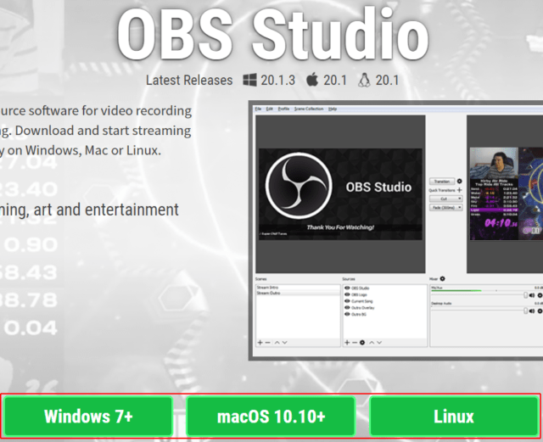Open the Edit menu in the OBS screenshot
This screenshot has width=543, height=442.
pyautogui.click(x=270, y=109)
